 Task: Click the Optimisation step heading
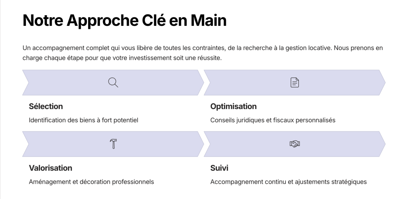pyautogui.click(x=233, y=106)
